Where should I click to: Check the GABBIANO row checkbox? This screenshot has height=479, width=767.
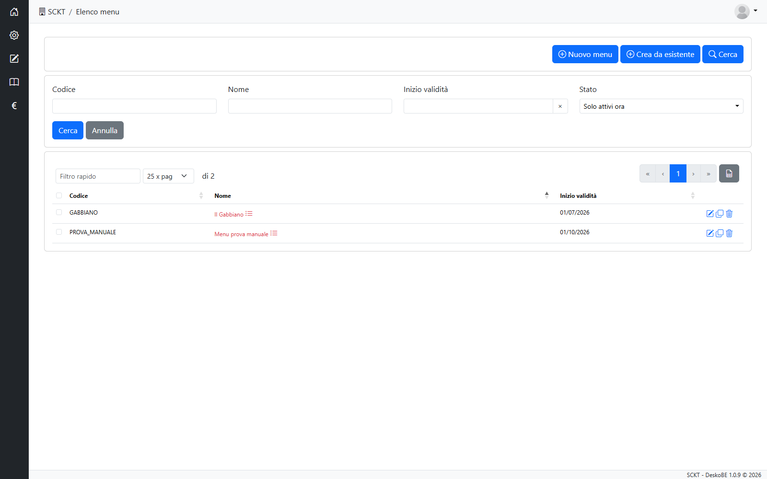(59, 212)
